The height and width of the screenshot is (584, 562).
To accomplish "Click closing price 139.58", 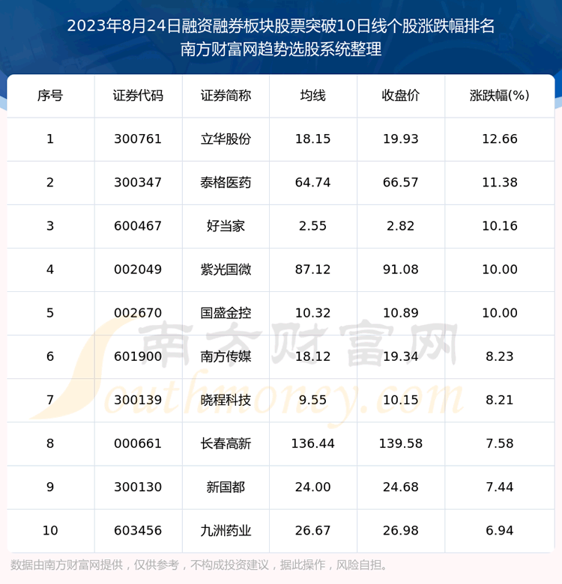I will coord(401,443).
